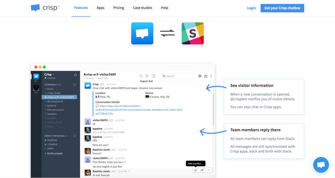Open the more actions ellipsis on message

coord(209,170)
